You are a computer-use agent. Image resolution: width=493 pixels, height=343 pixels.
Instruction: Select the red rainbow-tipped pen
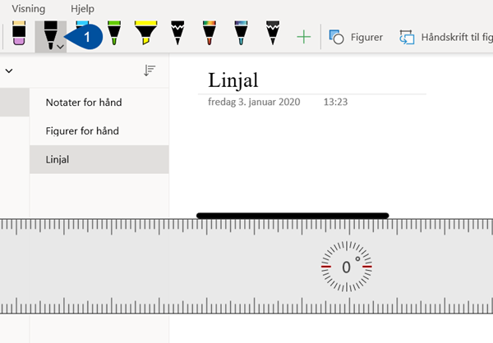209,33
